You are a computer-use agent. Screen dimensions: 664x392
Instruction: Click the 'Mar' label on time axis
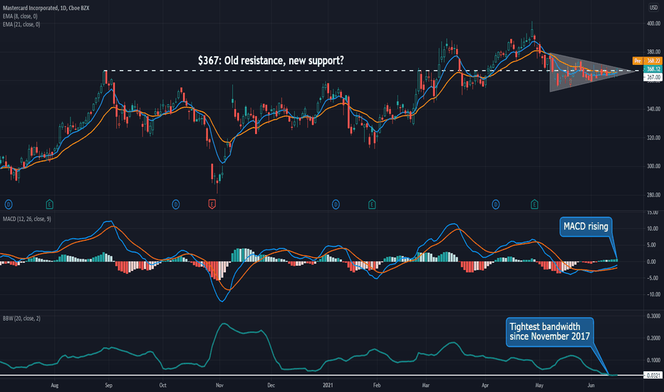(425, 385)
